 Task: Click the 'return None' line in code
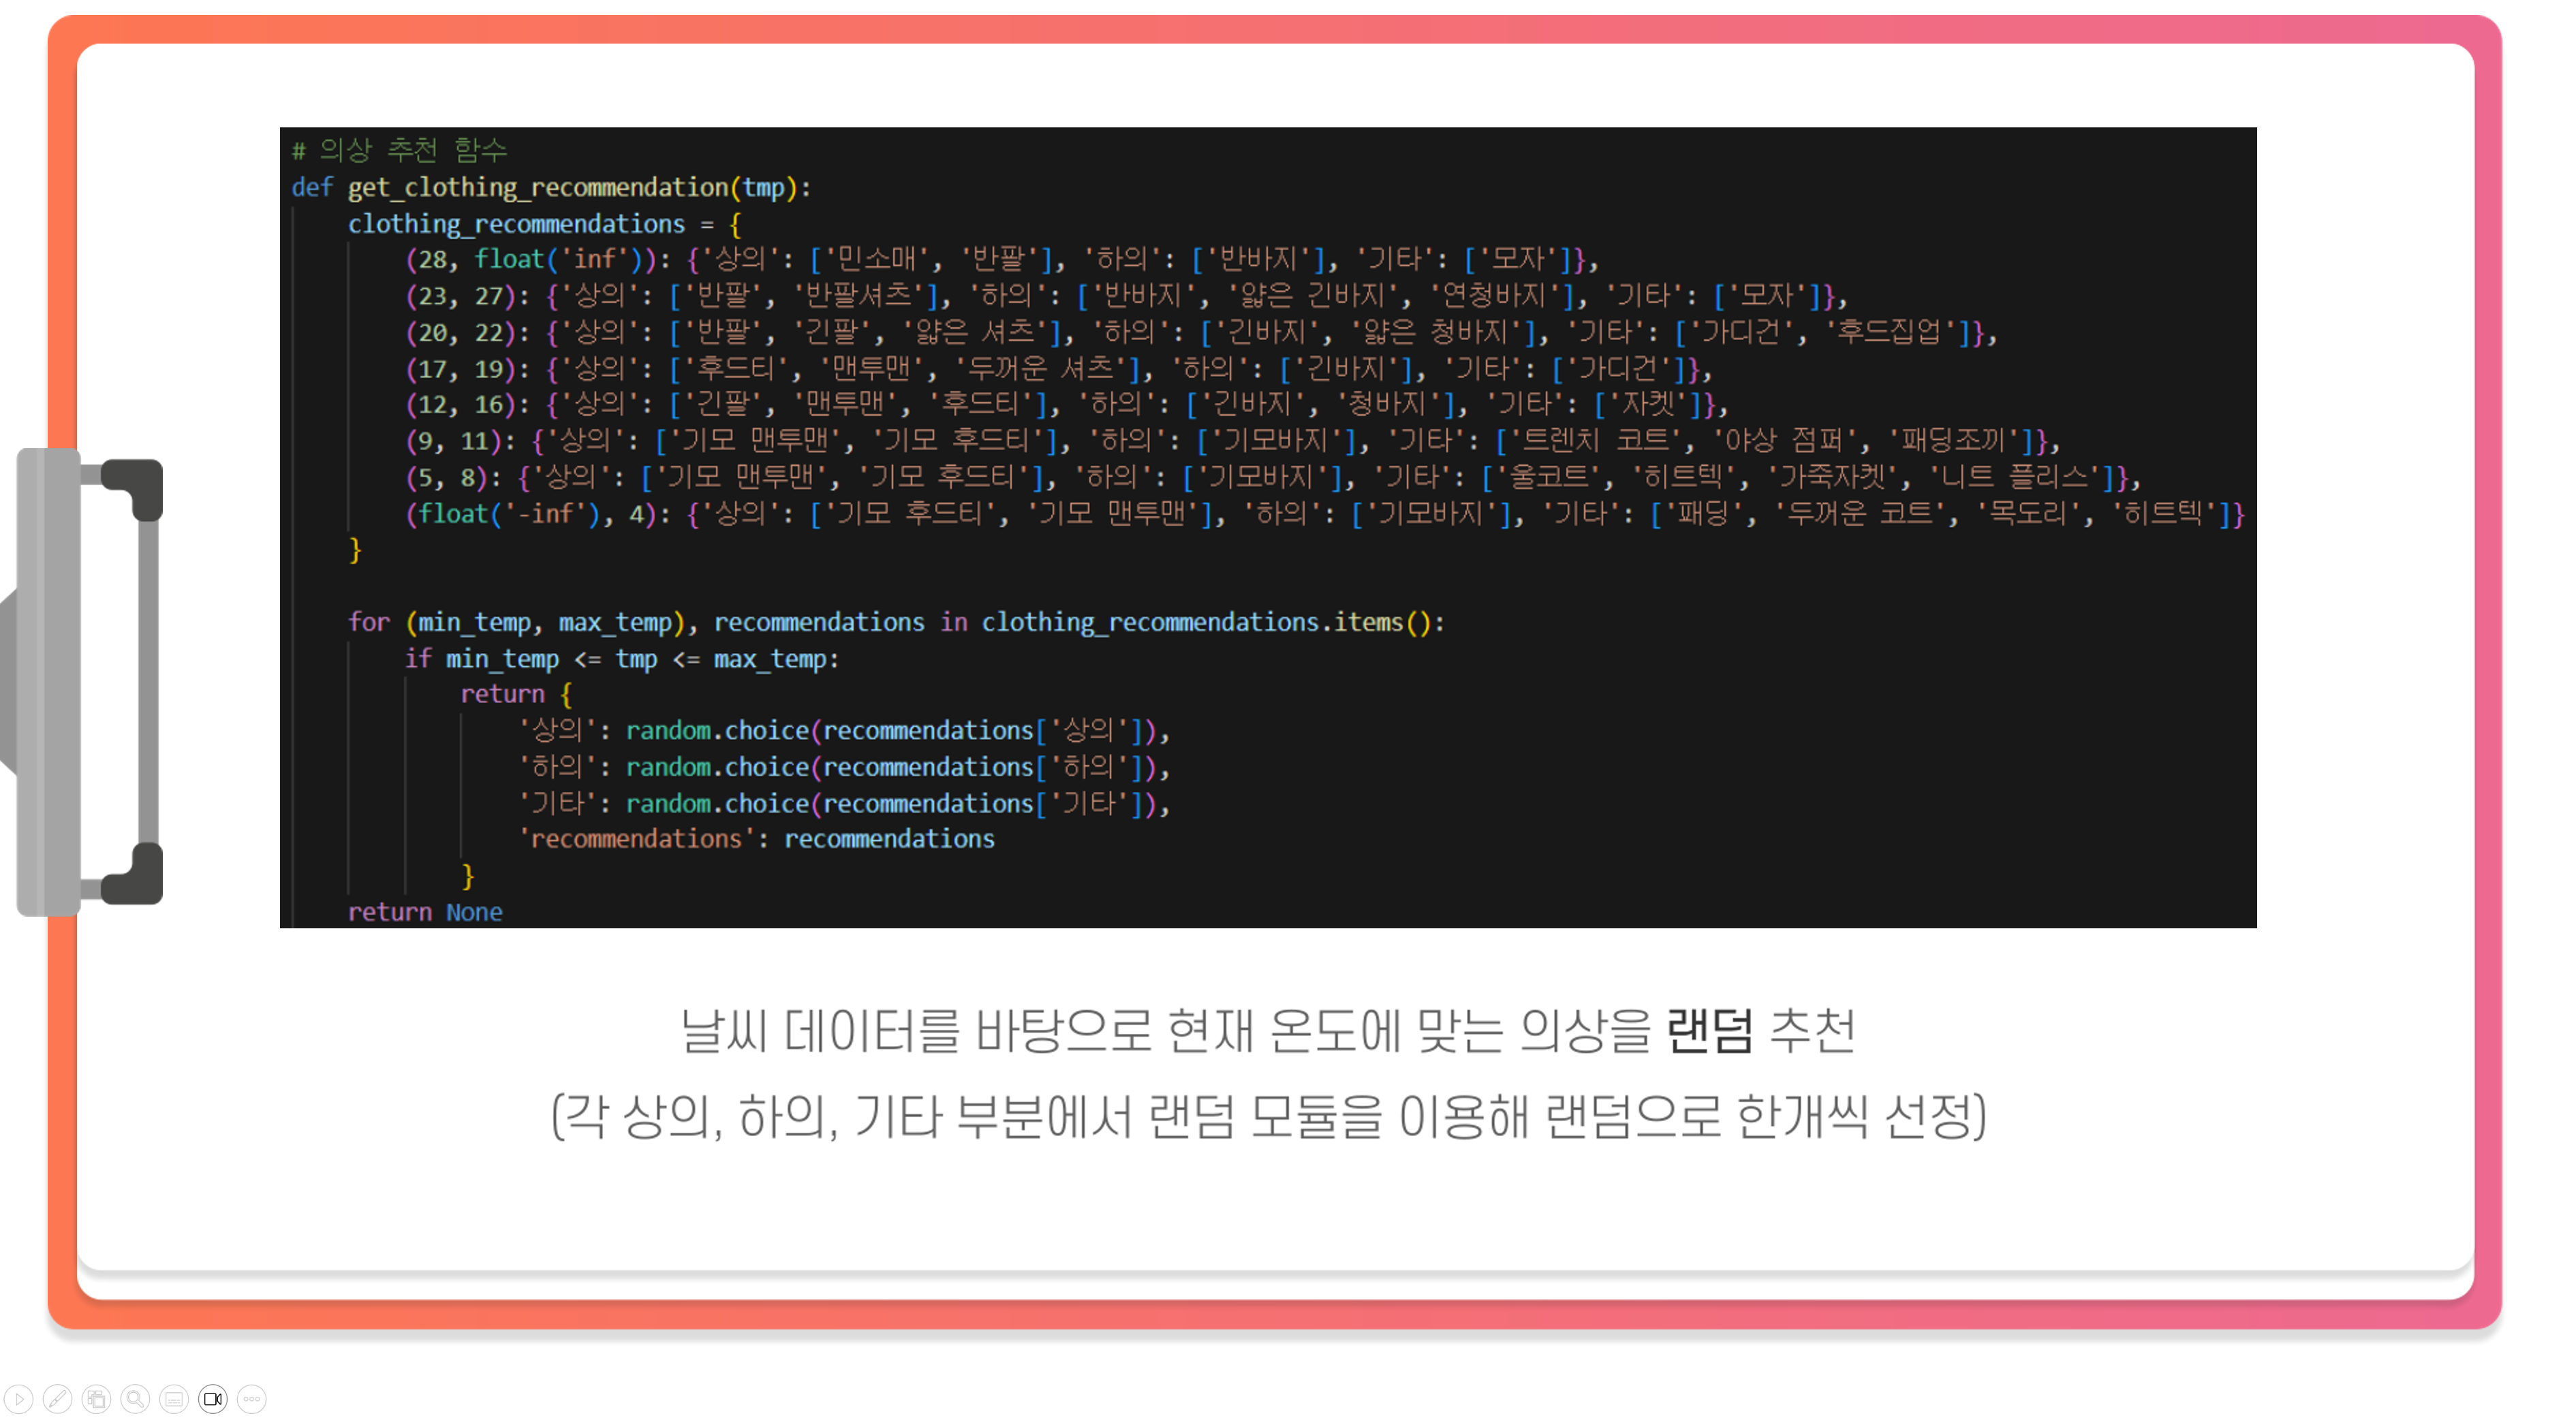coord(425,912)
